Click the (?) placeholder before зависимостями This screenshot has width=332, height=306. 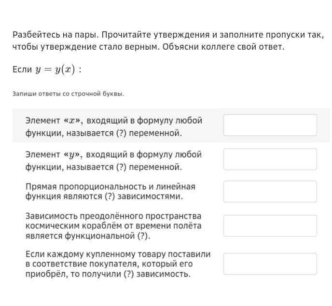click(x=110, y=196)
